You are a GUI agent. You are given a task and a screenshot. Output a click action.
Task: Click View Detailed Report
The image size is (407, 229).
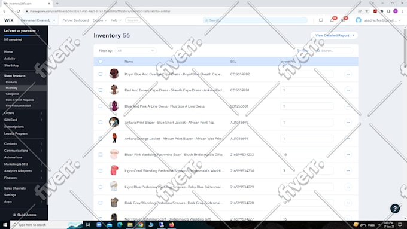click(335, 35)
